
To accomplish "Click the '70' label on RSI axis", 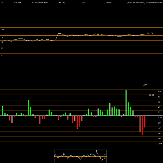I will click(x=2, y=37).
